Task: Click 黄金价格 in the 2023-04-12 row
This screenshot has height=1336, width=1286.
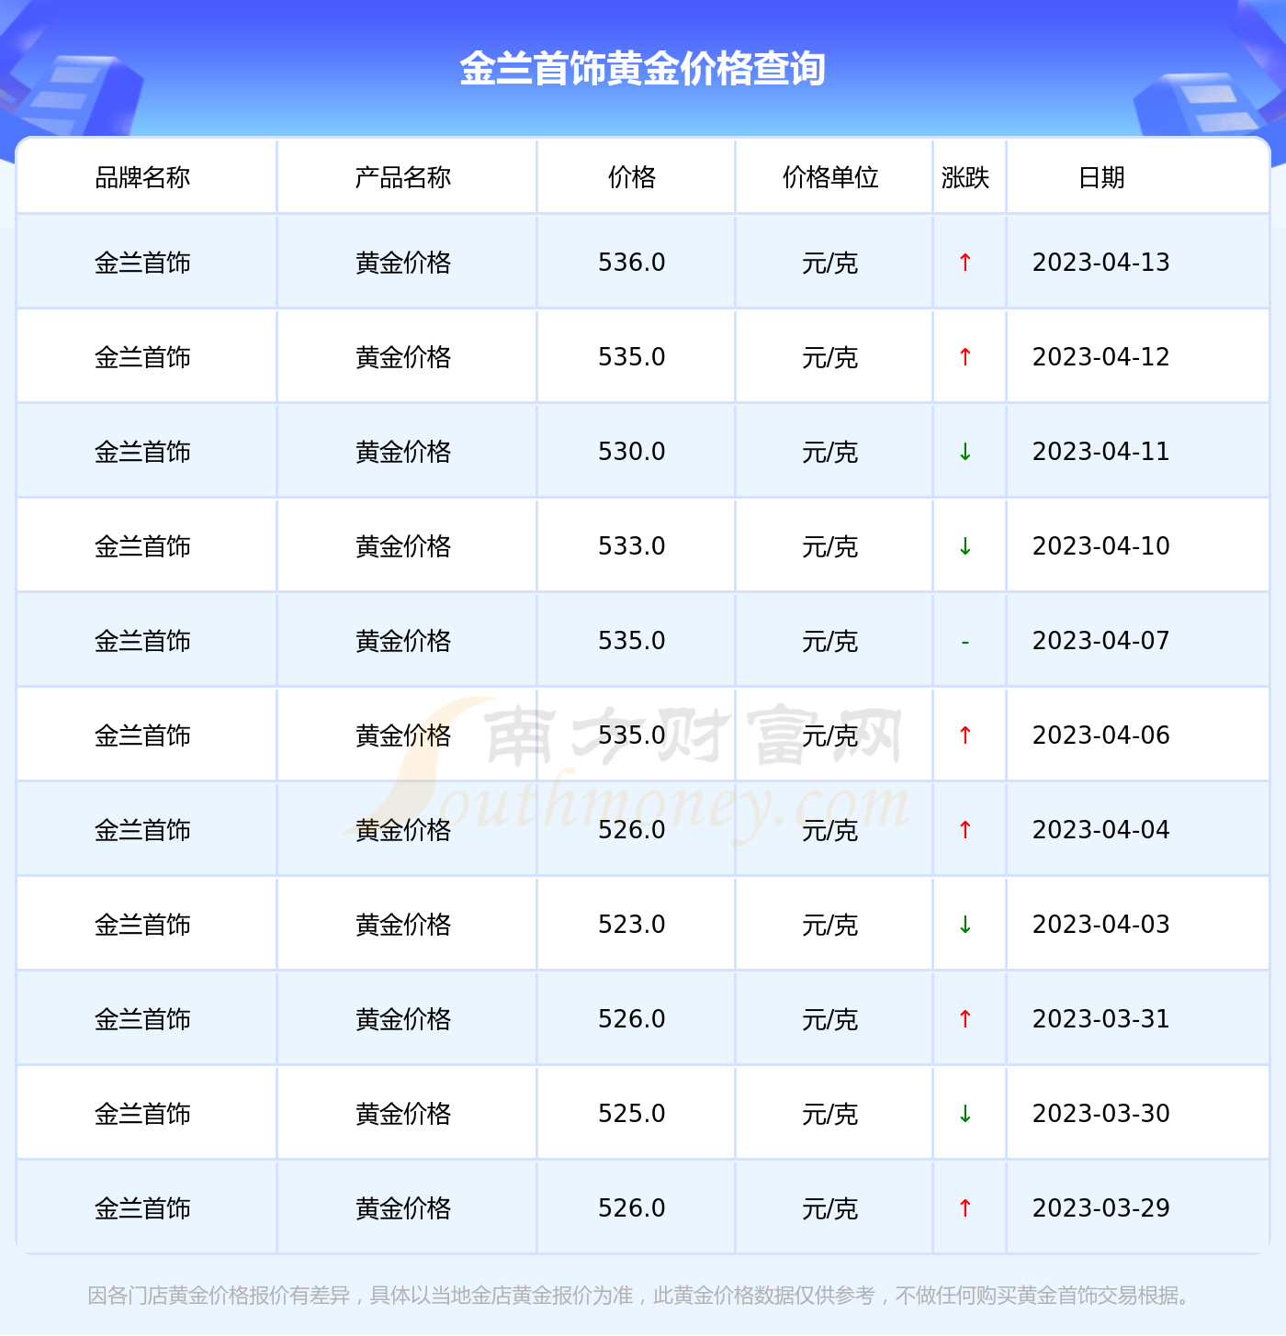Action: 403,357
